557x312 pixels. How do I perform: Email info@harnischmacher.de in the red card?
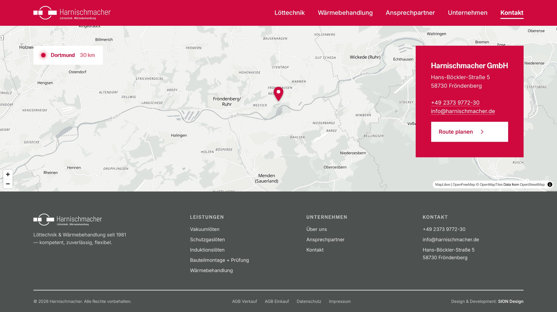pyautogui.click(x=463, y=111)
